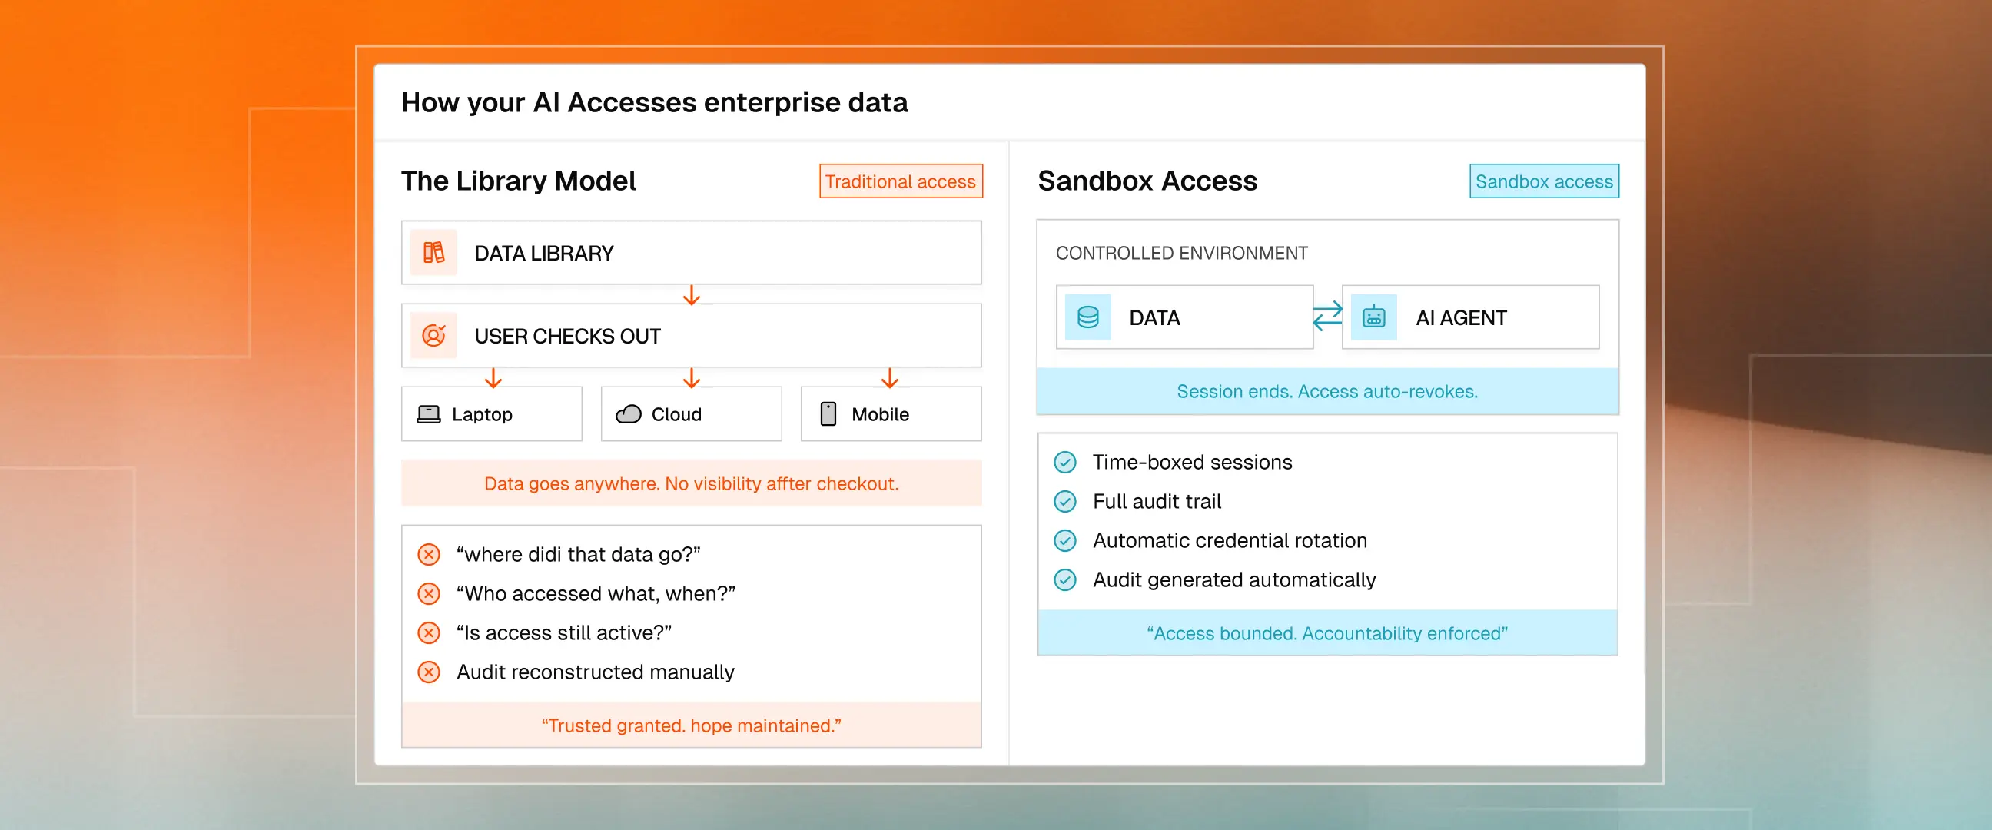Click the Mobile phone icon
This screenshot has height=830, width=1992.
pyautogui.click(x=828, y=414)
